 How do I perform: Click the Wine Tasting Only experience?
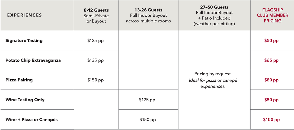25,100
